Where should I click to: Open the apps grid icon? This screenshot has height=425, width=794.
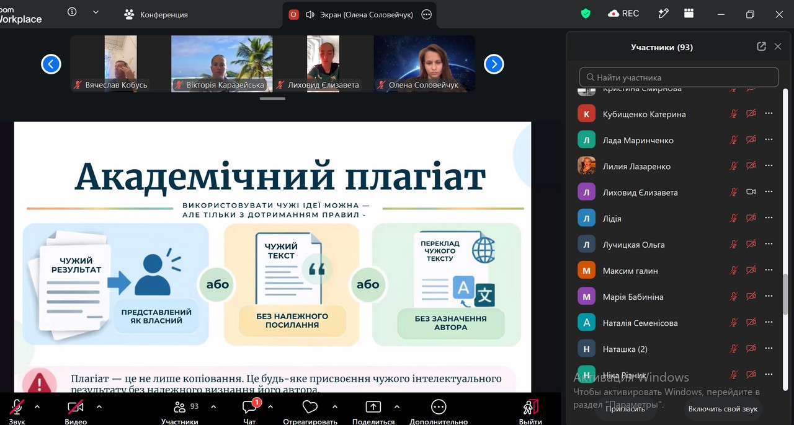click(x=689, y=13)
